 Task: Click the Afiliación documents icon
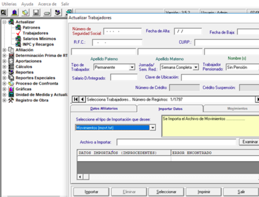pos(11,50)
